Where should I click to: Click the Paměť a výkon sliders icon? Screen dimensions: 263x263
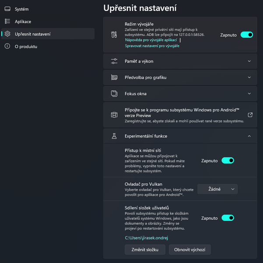tap(114, 61)
